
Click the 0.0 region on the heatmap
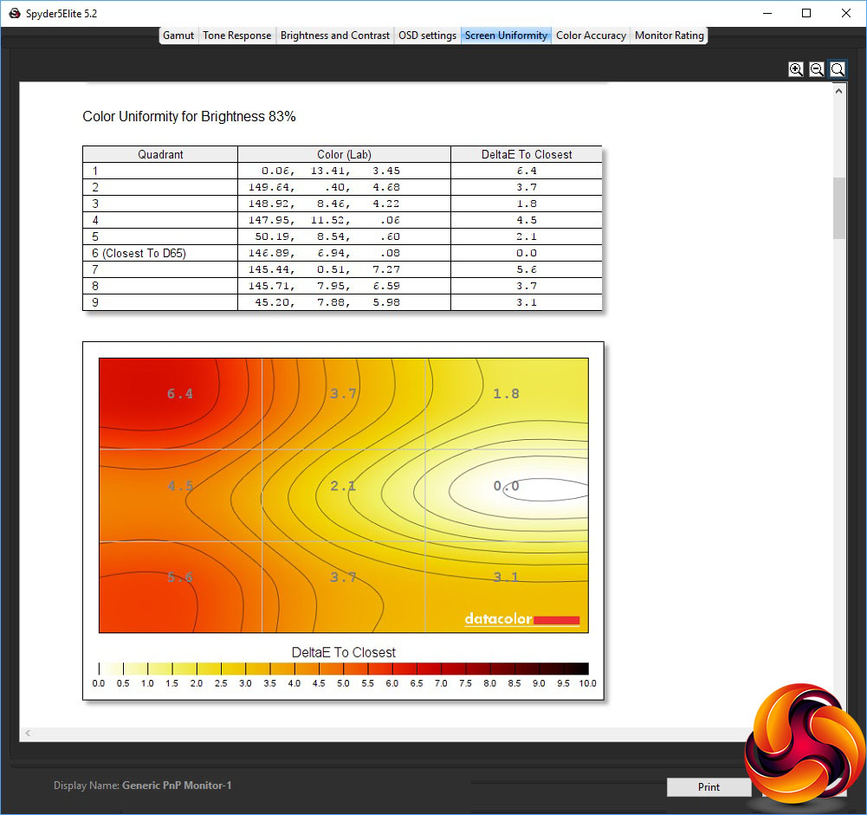point(506,486)
